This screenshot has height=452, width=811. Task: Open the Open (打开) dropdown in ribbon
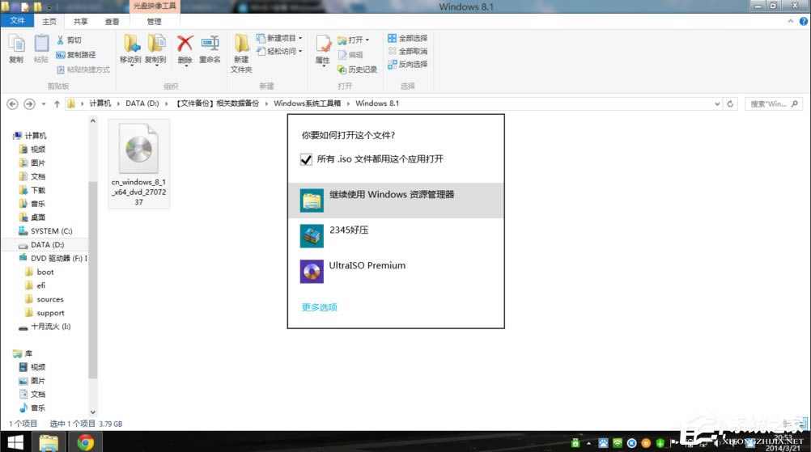[x=354, y=40]
